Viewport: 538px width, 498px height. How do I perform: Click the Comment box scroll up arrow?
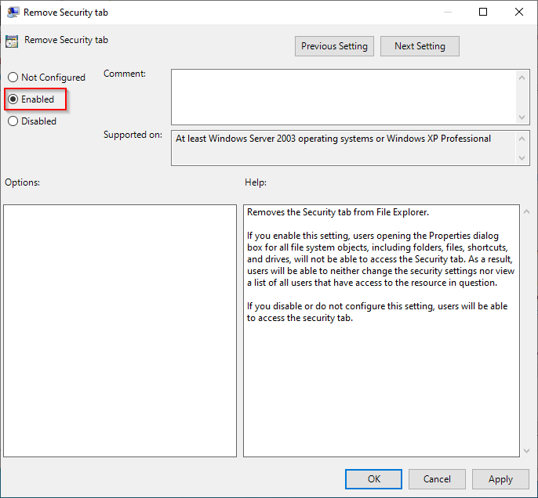click(x=523, y=77)
